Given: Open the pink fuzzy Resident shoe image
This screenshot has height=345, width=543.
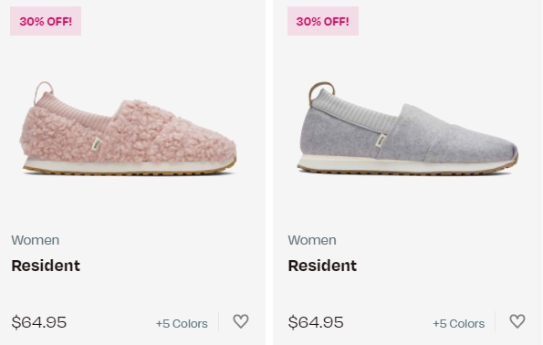Looking at the screenshot, I should pos(128,129).
